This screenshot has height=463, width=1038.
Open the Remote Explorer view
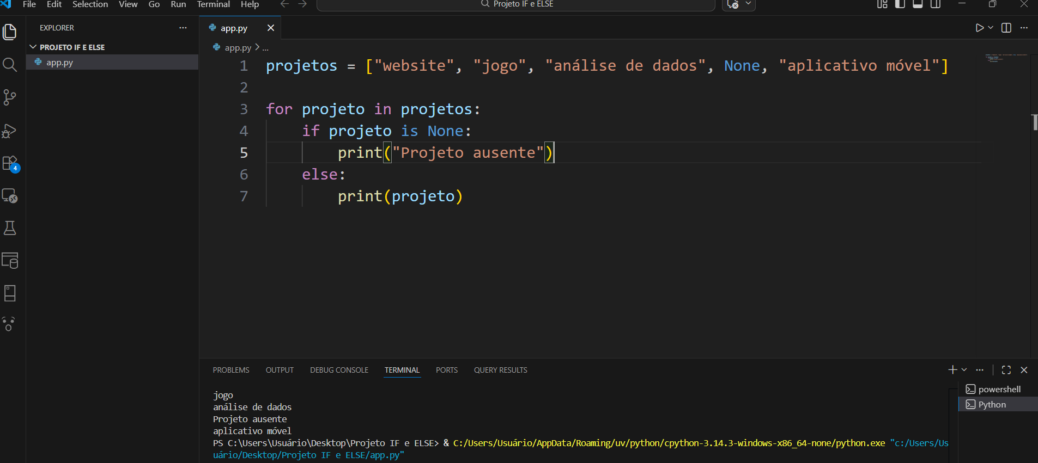point(10,195)
